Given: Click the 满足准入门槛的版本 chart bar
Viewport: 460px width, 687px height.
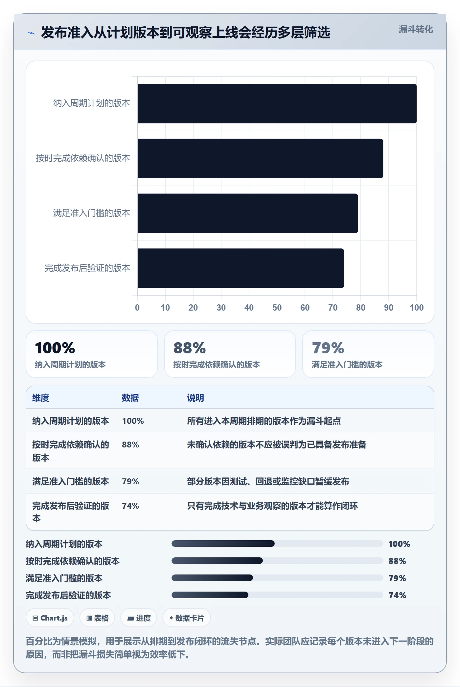Looking at the screenshot, I should click(x=248, y=214).
